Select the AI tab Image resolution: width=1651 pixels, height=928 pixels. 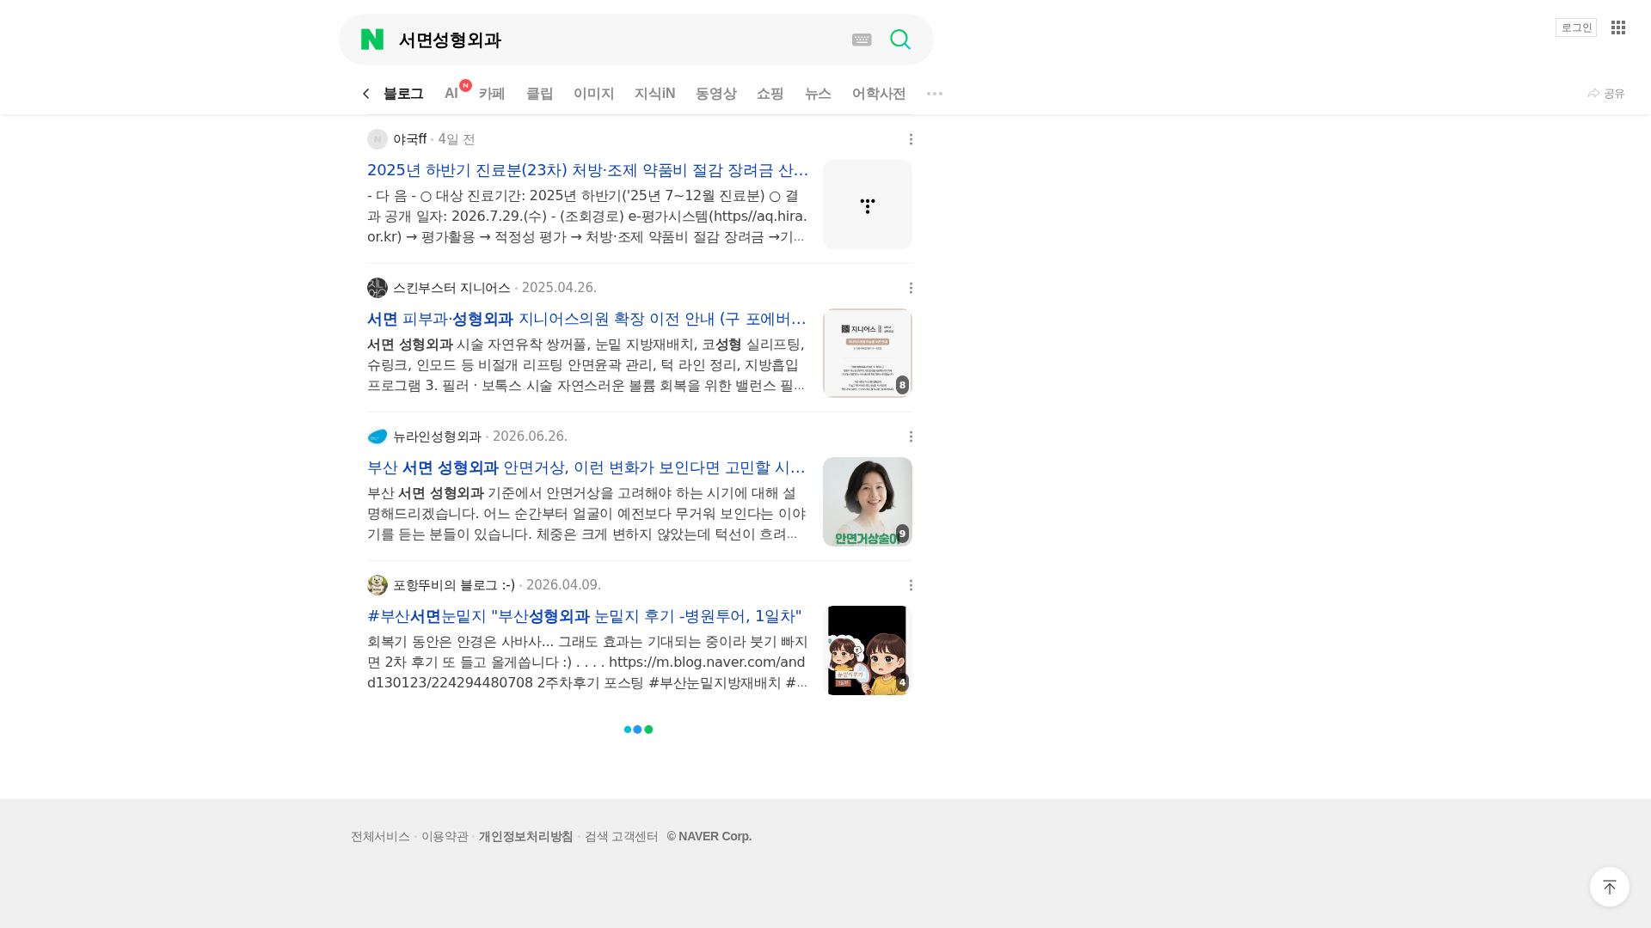click(451, 94)
